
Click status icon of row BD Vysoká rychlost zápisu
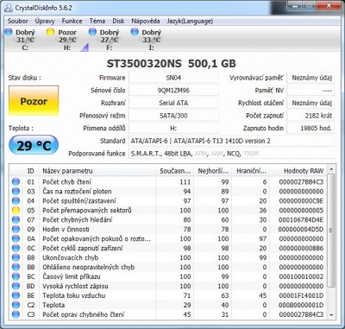pos(16,286)
